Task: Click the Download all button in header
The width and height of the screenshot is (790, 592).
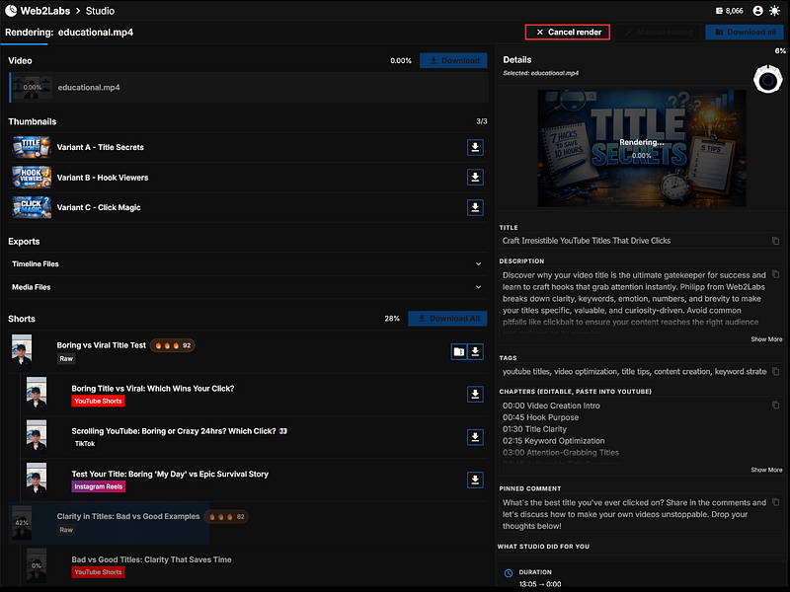Action: pyautogui.click(x=745, y=33)
